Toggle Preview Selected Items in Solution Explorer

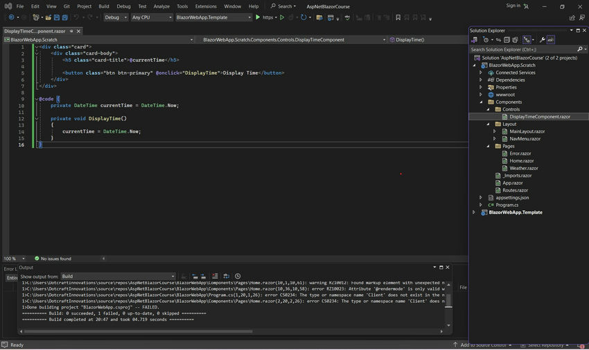point(551,40)
